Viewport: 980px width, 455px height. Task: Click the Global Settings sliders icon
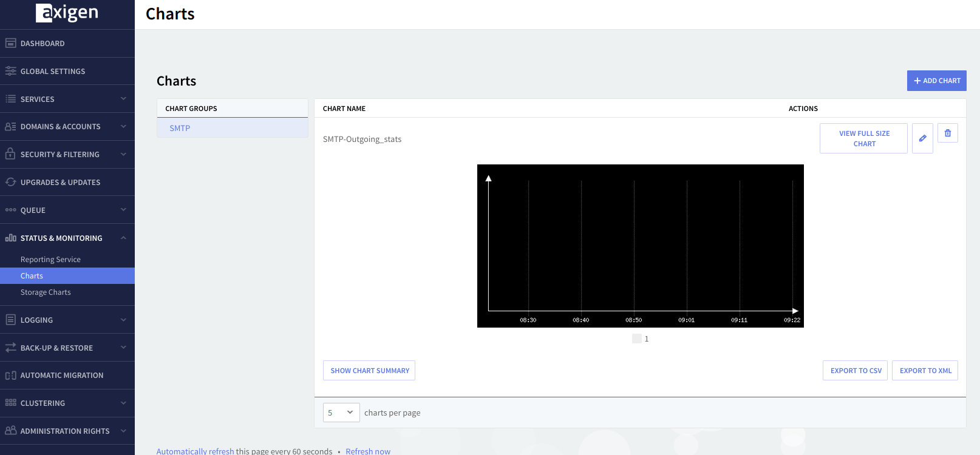10,71
